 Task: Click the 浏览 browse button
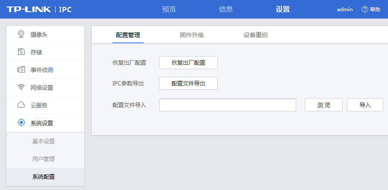(323, 105)
